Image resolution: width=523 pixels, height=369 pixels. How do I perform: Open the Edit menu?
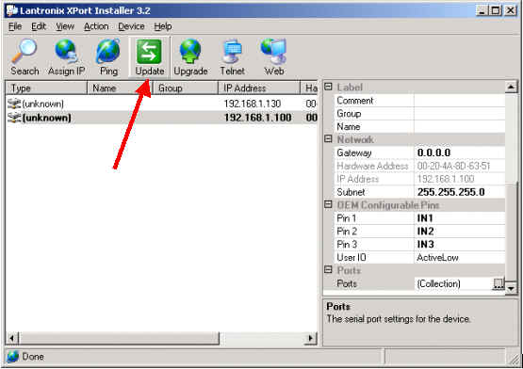[x=39, y=26]
